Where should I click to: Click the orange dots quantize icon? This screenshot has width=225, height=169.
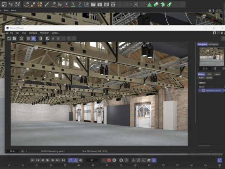tap(40, 5)
